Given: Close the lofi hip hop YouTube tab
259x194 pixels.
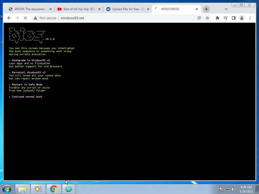Looking at the screenshot, I should 99,9.
